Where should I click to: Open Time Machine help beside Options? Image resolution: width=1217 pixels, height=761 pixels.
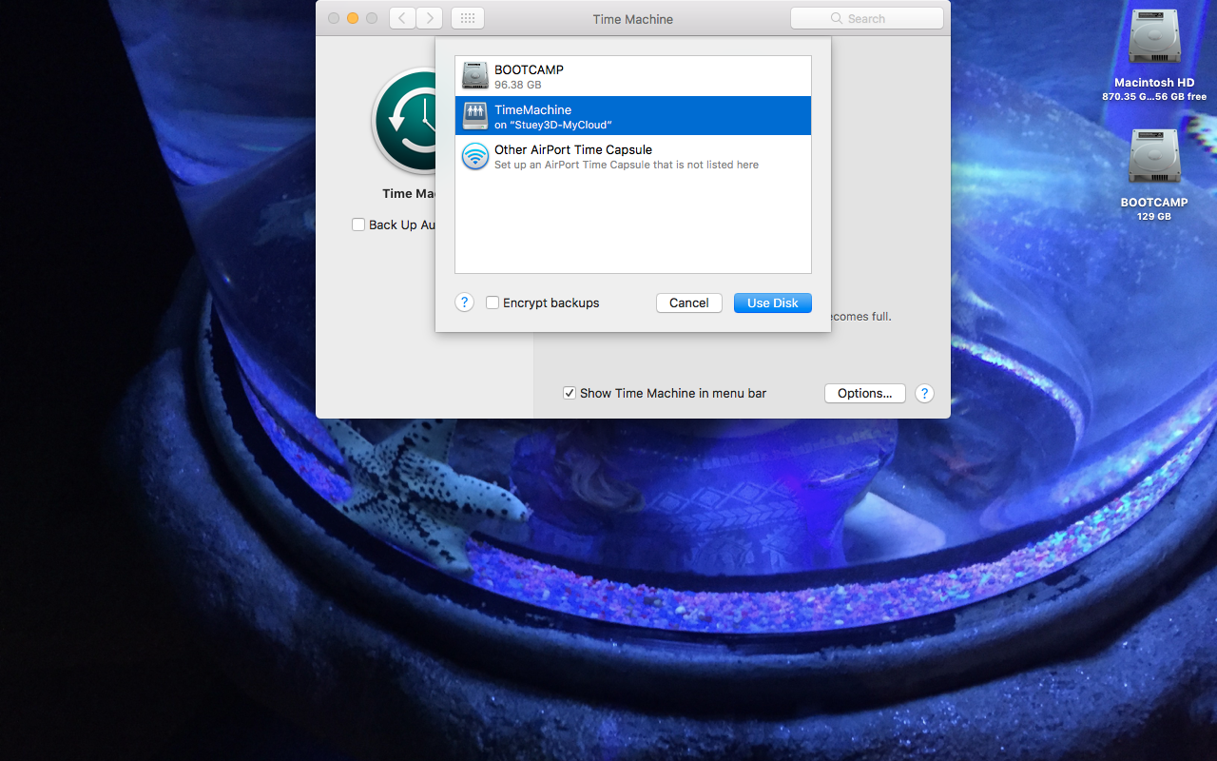(x=924, y=393)
